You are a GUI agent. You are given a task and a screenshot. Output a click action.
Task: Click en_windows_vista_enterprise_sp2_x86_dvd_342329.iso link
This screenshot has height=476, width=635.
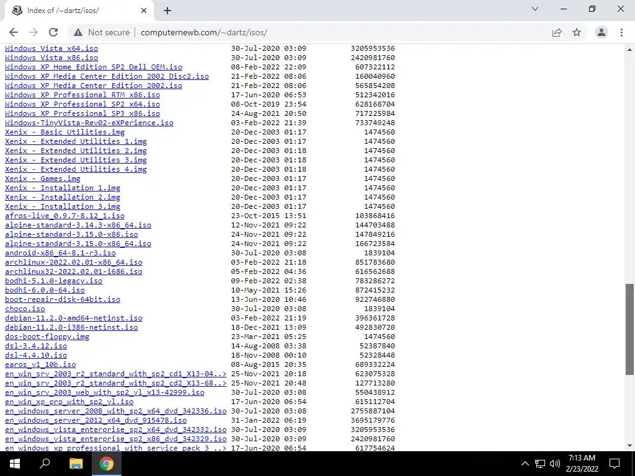coord(116,439)
